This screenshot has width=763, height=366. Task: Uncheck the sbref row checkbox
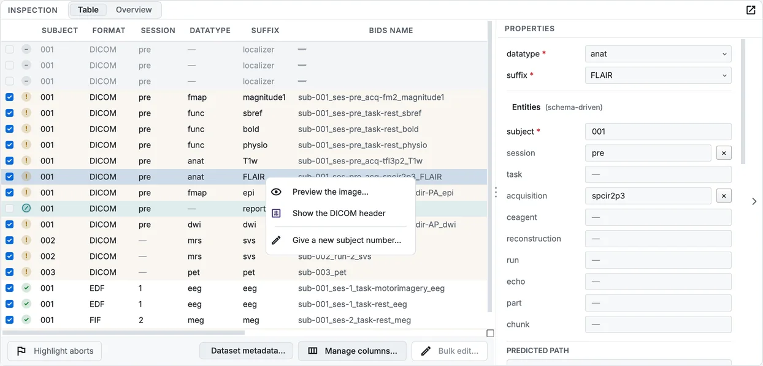9,113
